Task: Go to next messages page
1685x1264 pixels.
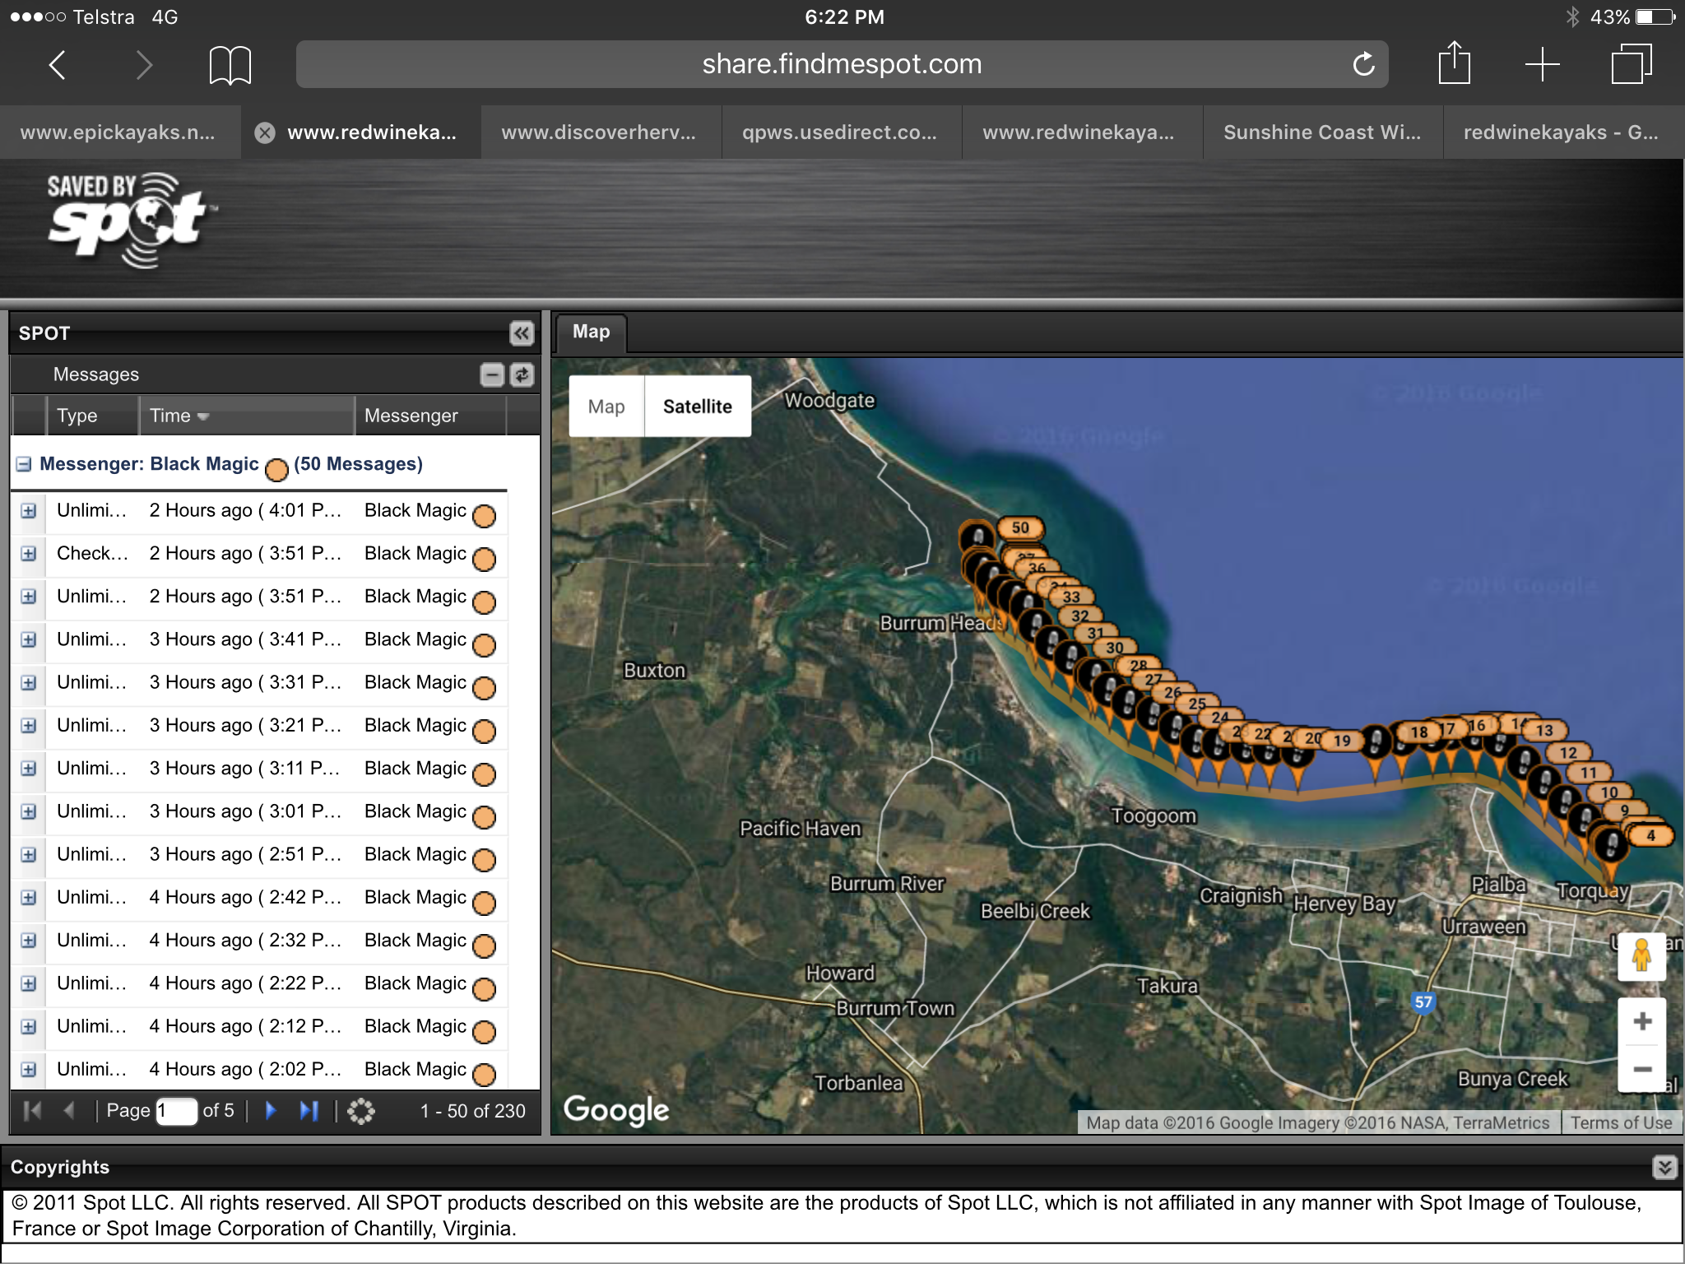Action: point(271,1111)
